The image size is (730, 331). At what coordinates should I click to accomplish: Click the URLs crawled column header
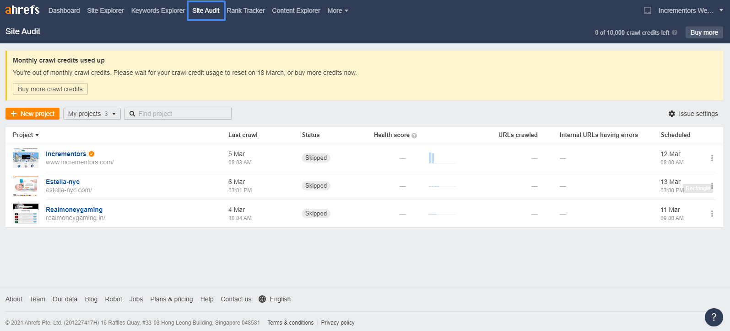(x=518, y=135)
